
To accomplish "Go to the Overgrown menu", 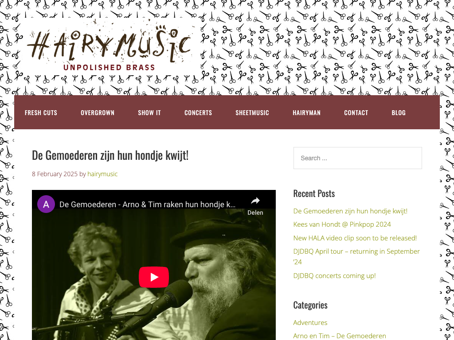I will (x=98, y=113).
